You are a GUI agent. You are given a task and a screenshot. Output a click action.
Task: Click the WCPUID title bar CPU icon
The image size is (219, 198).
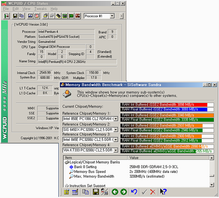point(4,4)
